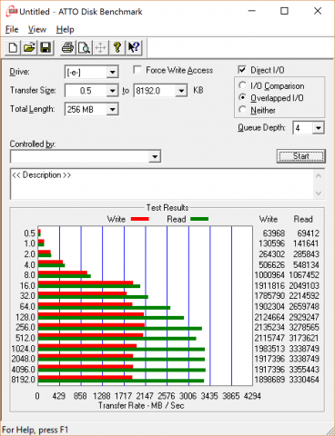Open Print Preview toolbar icon

[84, 47]
